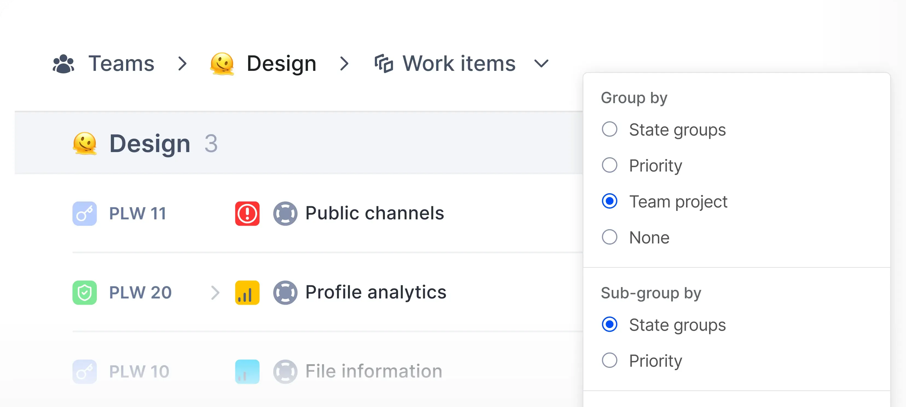Click the yellow medium priority icon on PLW 20

247,292
